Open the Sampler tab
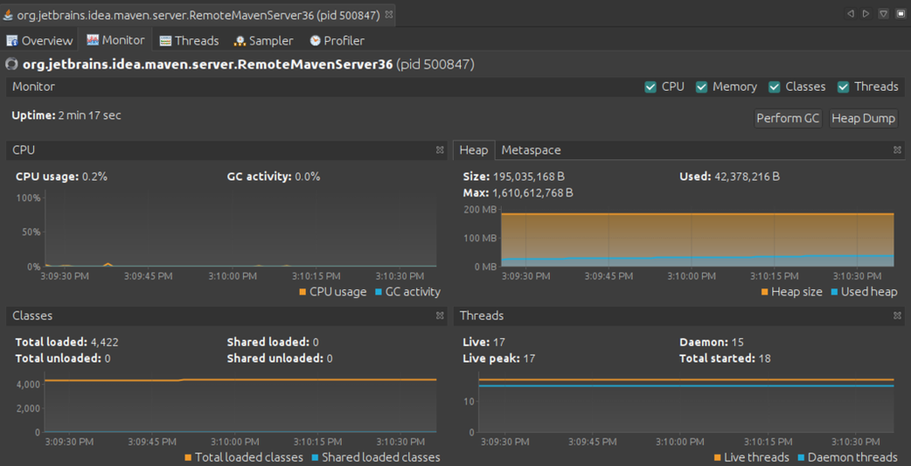 [263, 40]
